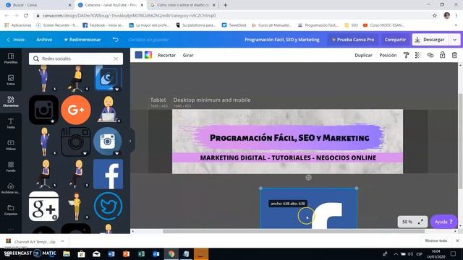Click the design title Programación Fácil, SEO y Marketing
463x260 pixels.
pos(282,40)
